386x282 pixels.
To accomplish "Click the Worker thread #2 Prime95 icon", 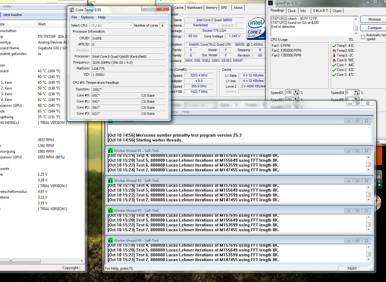I will click(x=110, y=180).
